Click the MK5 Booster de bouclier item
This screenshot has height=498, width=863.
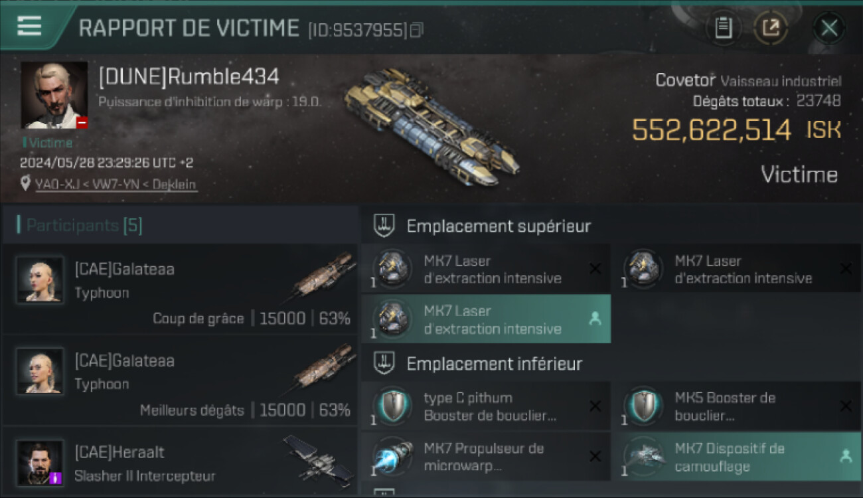point(736,406)
